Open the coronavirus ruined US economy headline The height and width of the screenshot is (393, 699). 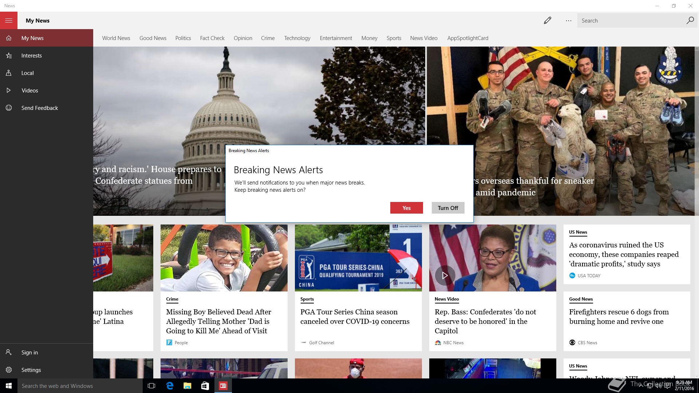pos(624,254)
